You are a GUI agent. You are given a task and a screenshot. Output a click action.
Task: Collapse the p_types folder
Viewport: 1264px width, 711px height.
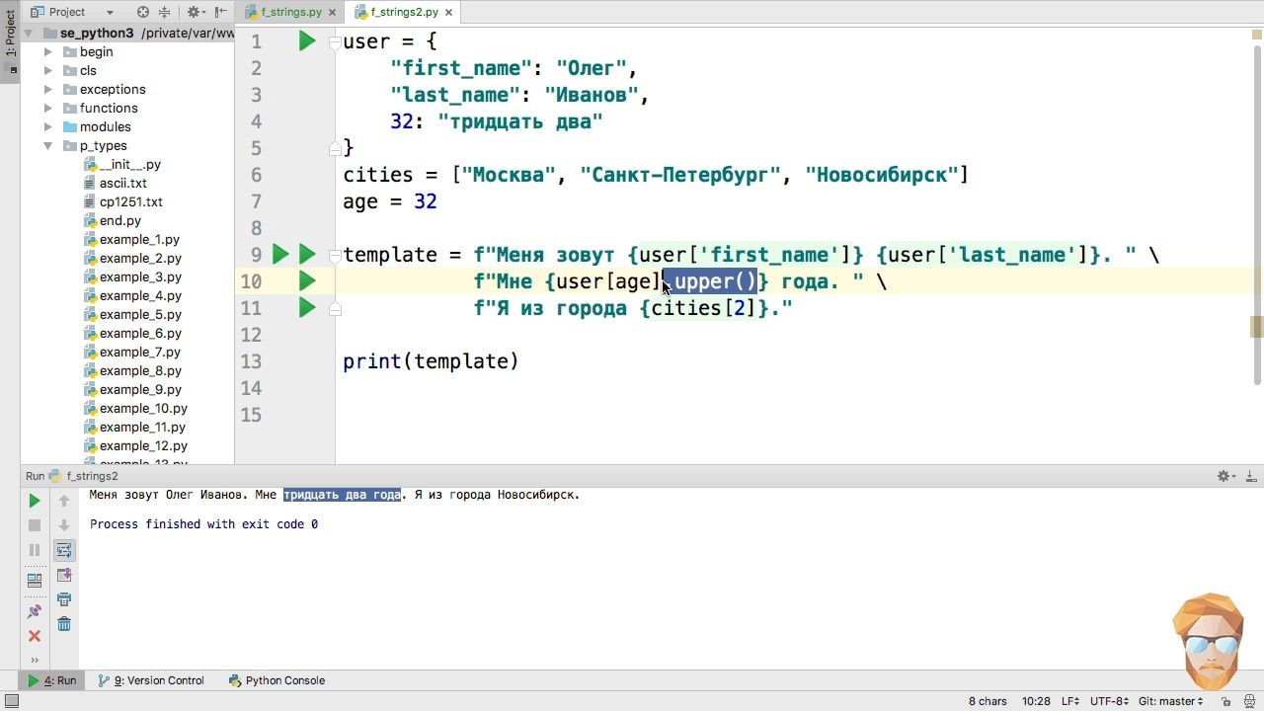tap(47, 145)
